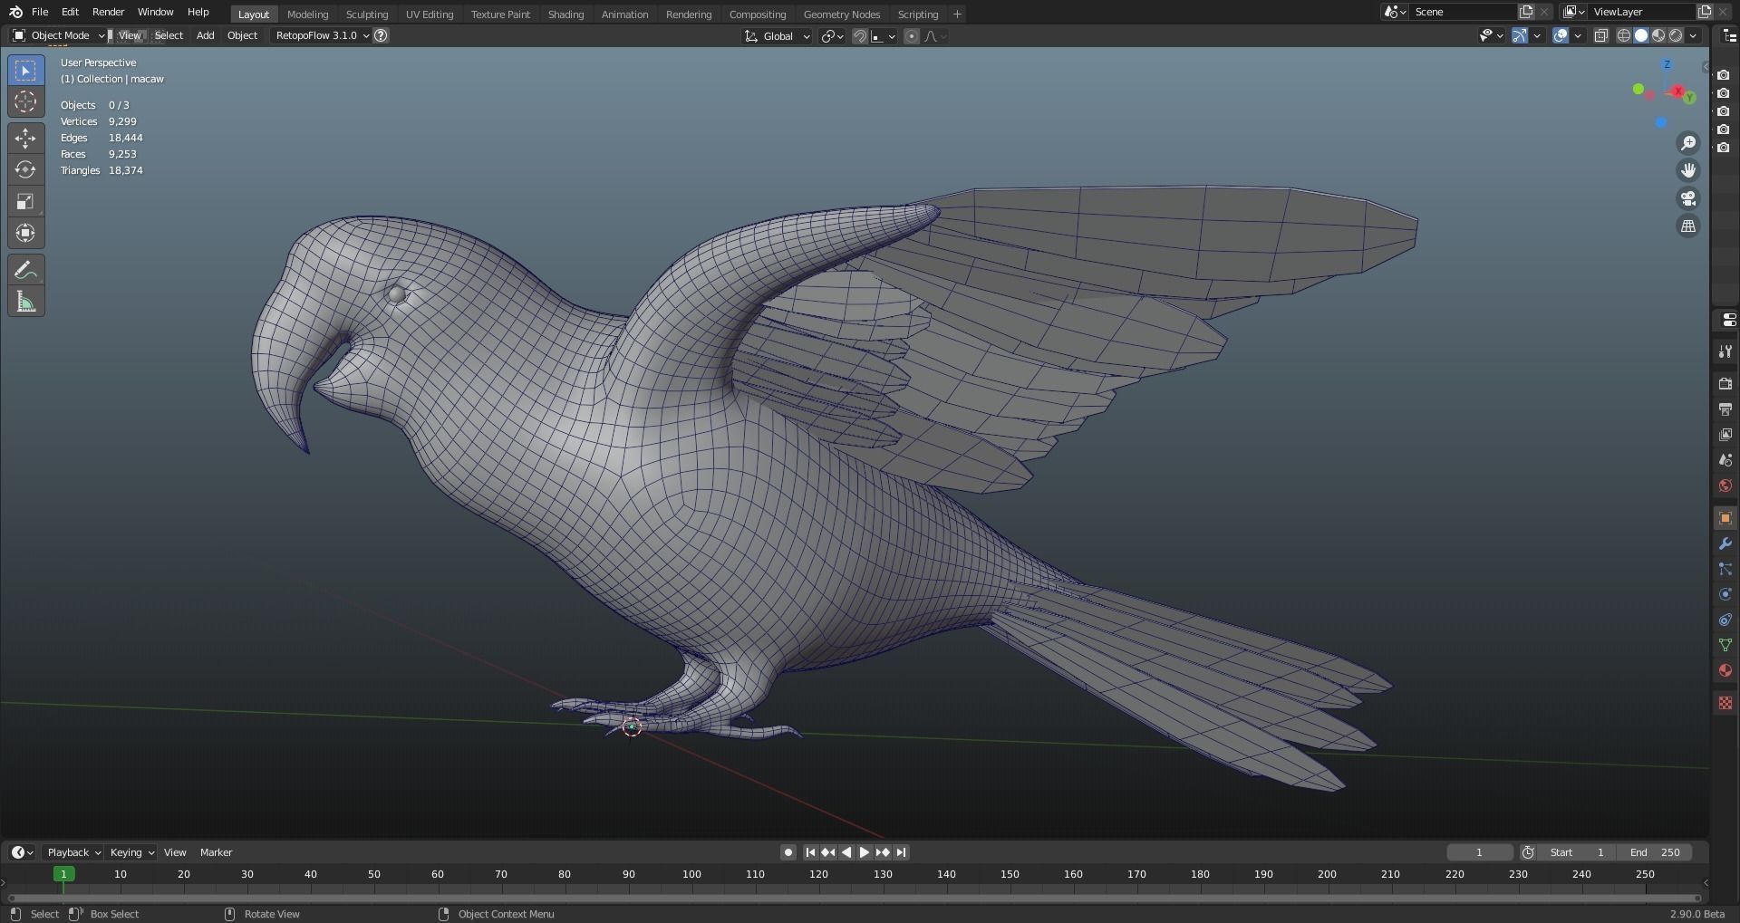Screen dimensions: 1740x923
Task: Toggle viewport overlays
Action: coord(1561,35)
